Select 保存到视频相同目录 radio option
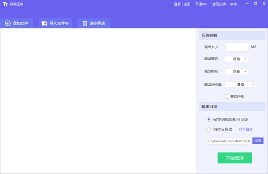This screenshot has height=174, width=268. 209,120
